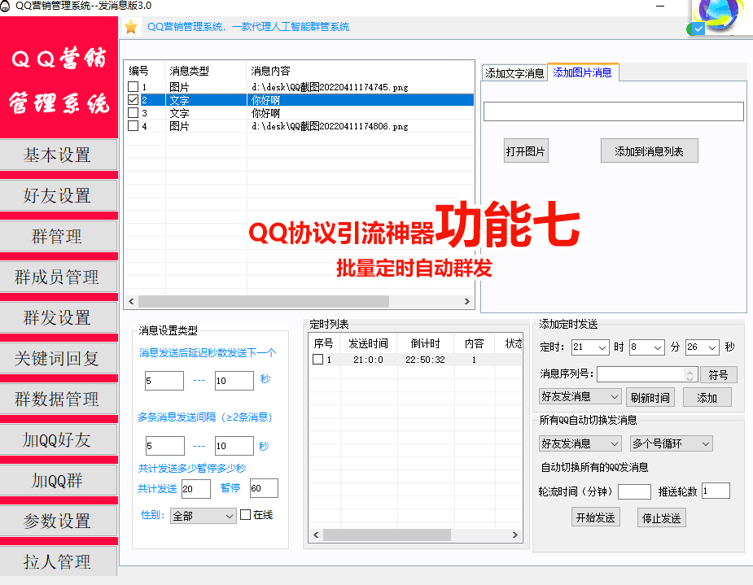
Task: Click the 轮流时间（分钟） input field
Action: (634, 491)
